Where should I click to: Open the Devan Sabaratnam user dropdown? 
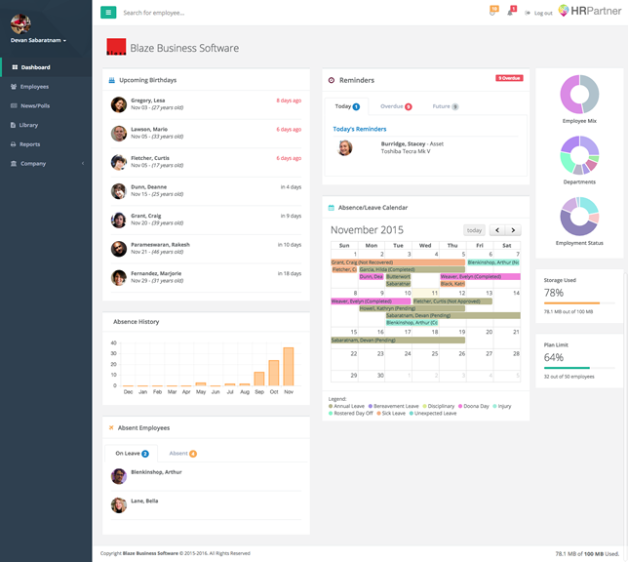38,40
